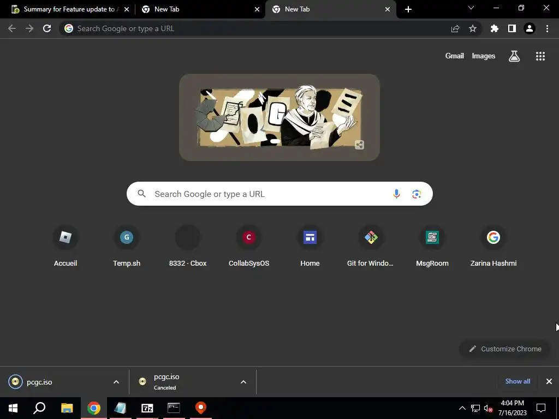Viewport: 559px width, 419px height.
Task: Open the notebook taskbar app icon
Action: click(120, 408)
